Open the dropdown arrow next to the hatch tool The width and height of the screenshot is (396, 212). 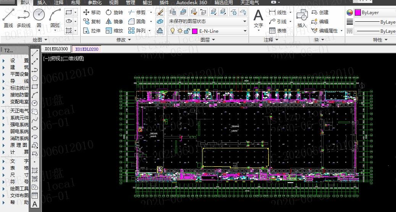(75, 31)
